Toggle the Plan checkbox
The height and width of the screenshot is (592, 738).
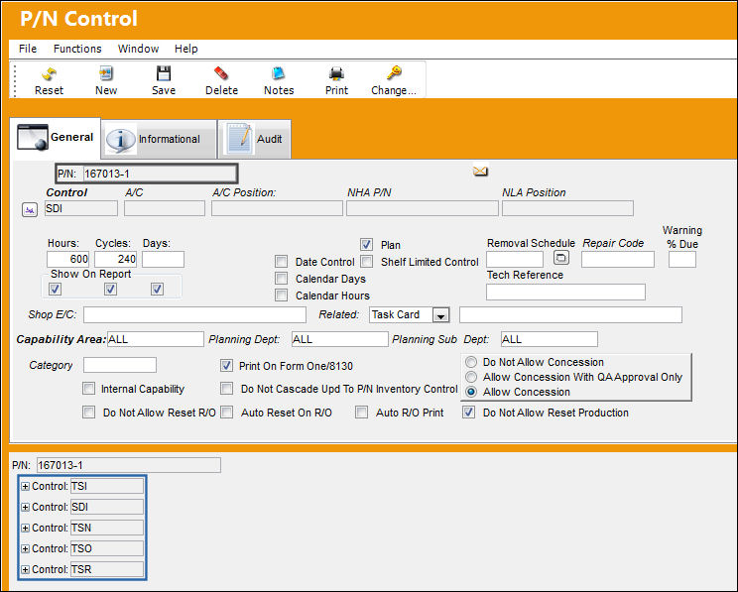(x=366, y=245)
